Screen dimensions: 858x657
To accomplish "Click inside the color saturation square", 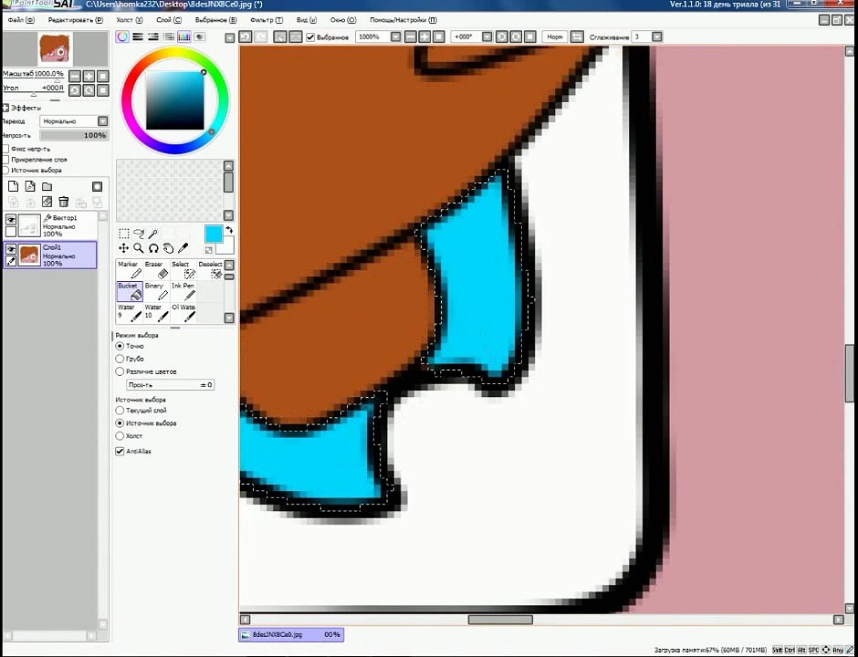I will pos(175,100).
